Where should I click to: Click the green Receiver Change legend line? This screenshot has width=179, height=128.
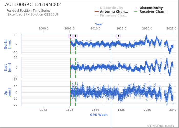point(136,12)
